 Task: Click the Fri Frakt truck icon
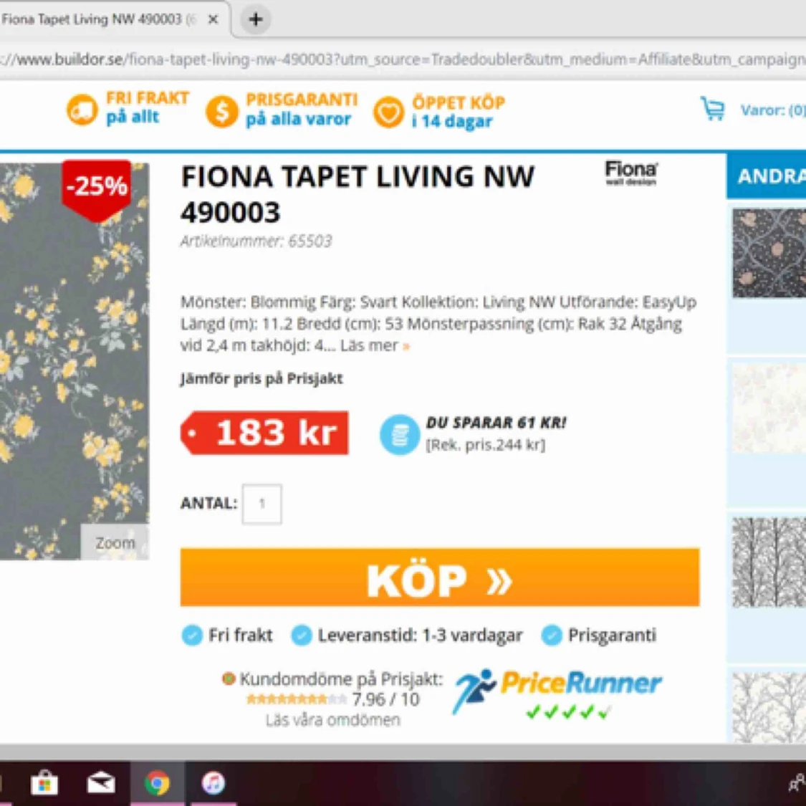click(82, 110)
